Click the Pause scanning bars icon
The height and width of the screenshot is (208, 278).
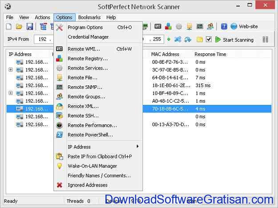pos(265,39)
